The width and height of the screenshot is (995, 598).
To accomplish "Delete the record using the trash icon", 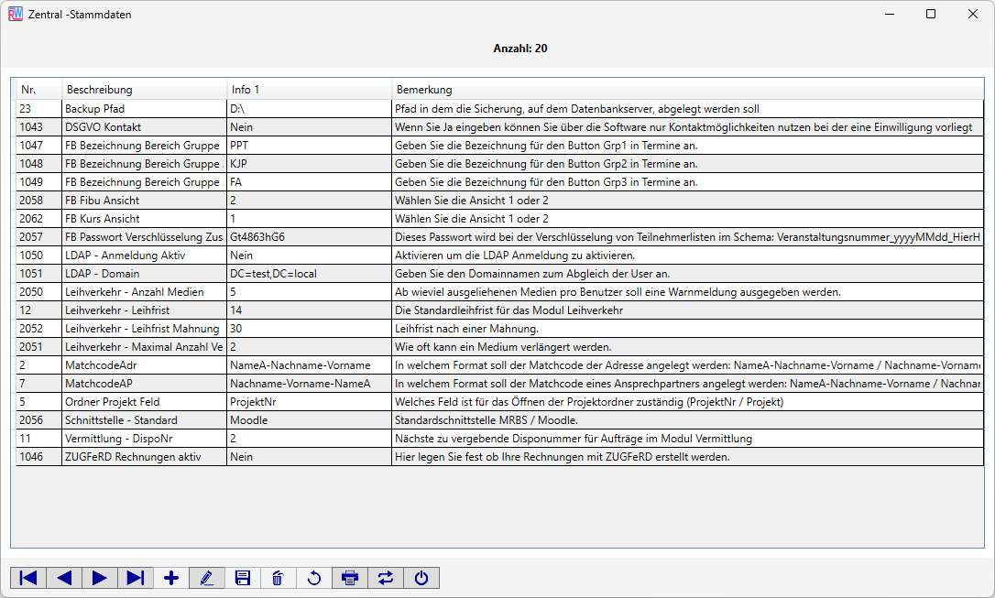I will point(278,578).
